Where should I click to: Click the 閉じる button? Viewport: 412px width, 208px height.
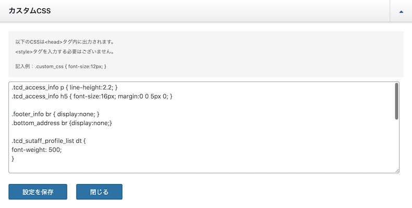tap(99, 192)
